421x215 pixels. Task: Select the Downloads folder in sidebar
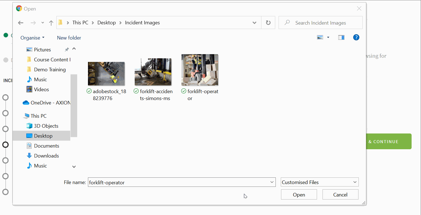46,156
